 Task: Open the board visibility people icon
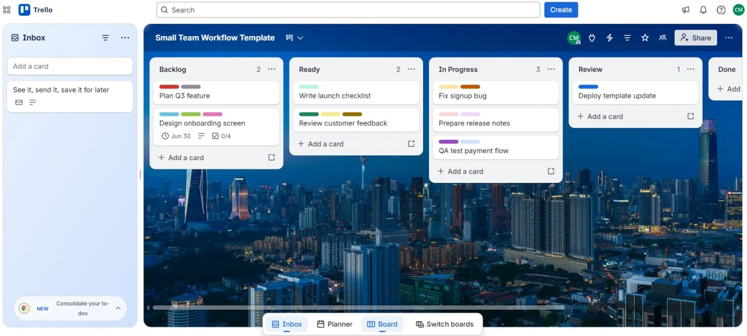(x=662, y=38)
